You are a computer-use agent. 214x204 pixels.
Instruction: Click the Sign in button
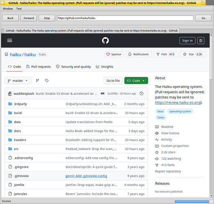187,40
